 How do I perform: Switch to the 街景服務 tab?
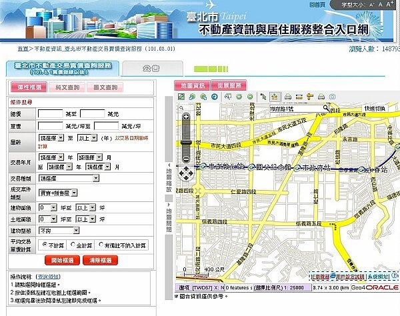(x=229, y=85)
